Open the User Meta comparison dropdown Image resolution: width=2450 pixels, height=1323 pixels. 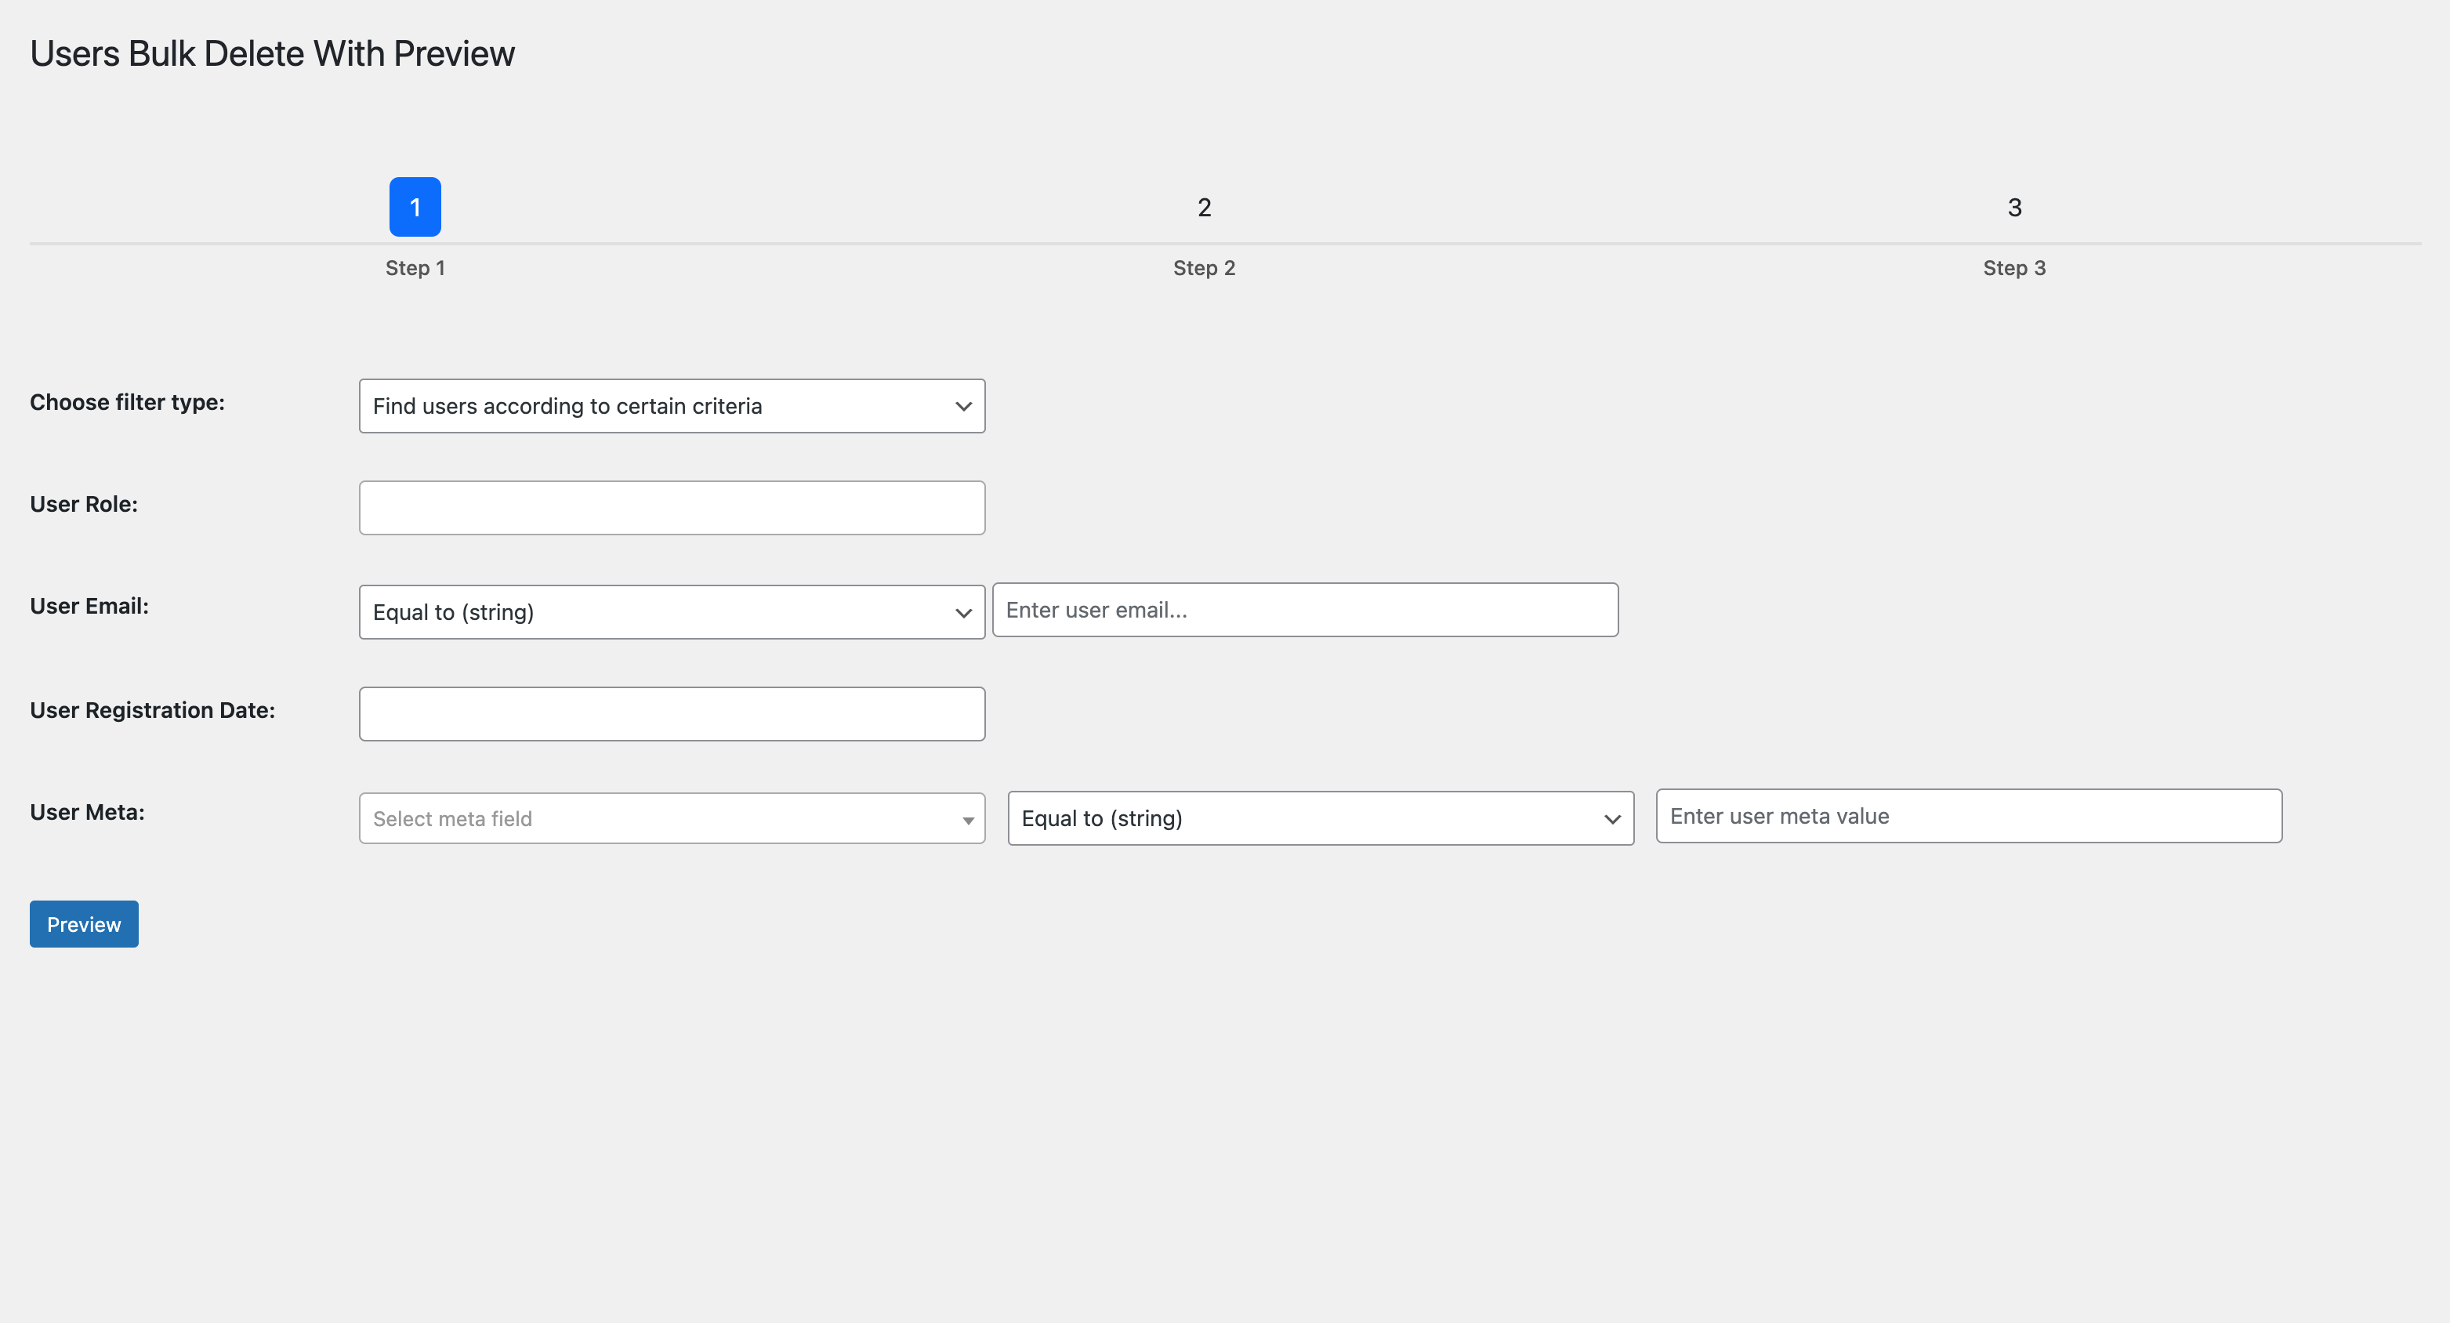[1320, 818]
